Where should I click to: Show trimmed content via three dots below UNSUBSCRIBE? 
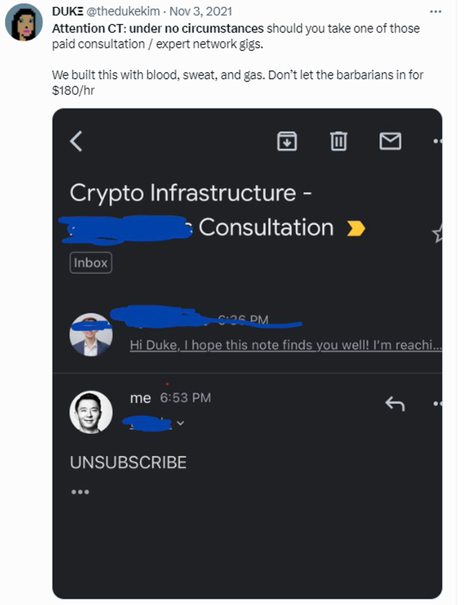[x=80, y=492]
